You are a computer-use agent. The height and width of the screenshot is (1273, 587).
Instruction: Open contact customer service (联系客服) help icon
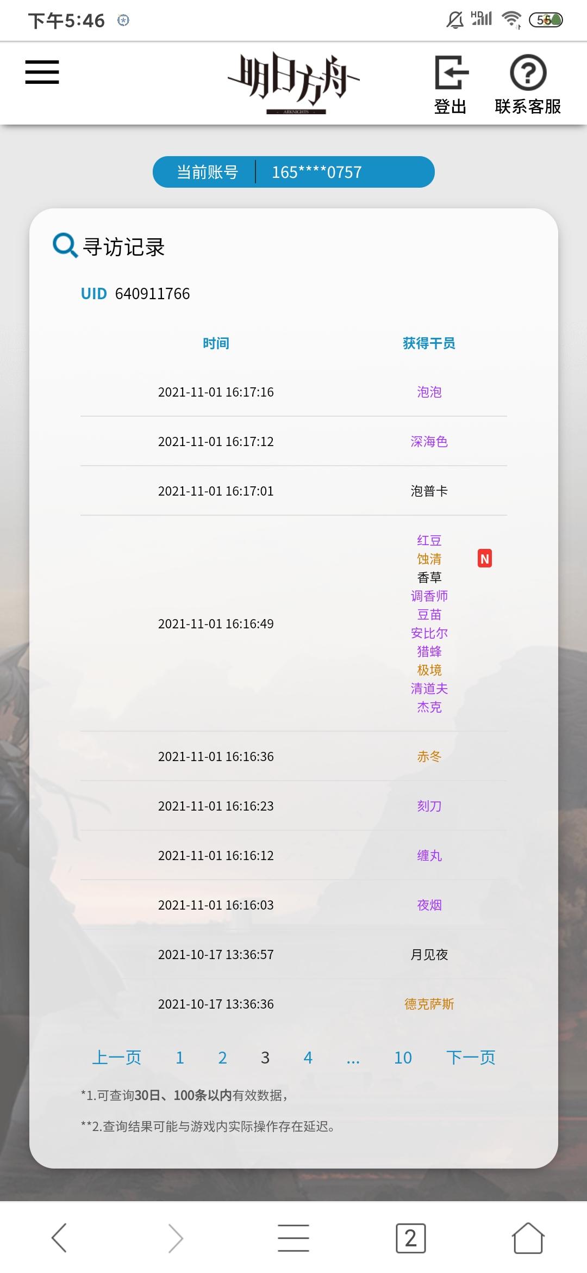[528, 72]
